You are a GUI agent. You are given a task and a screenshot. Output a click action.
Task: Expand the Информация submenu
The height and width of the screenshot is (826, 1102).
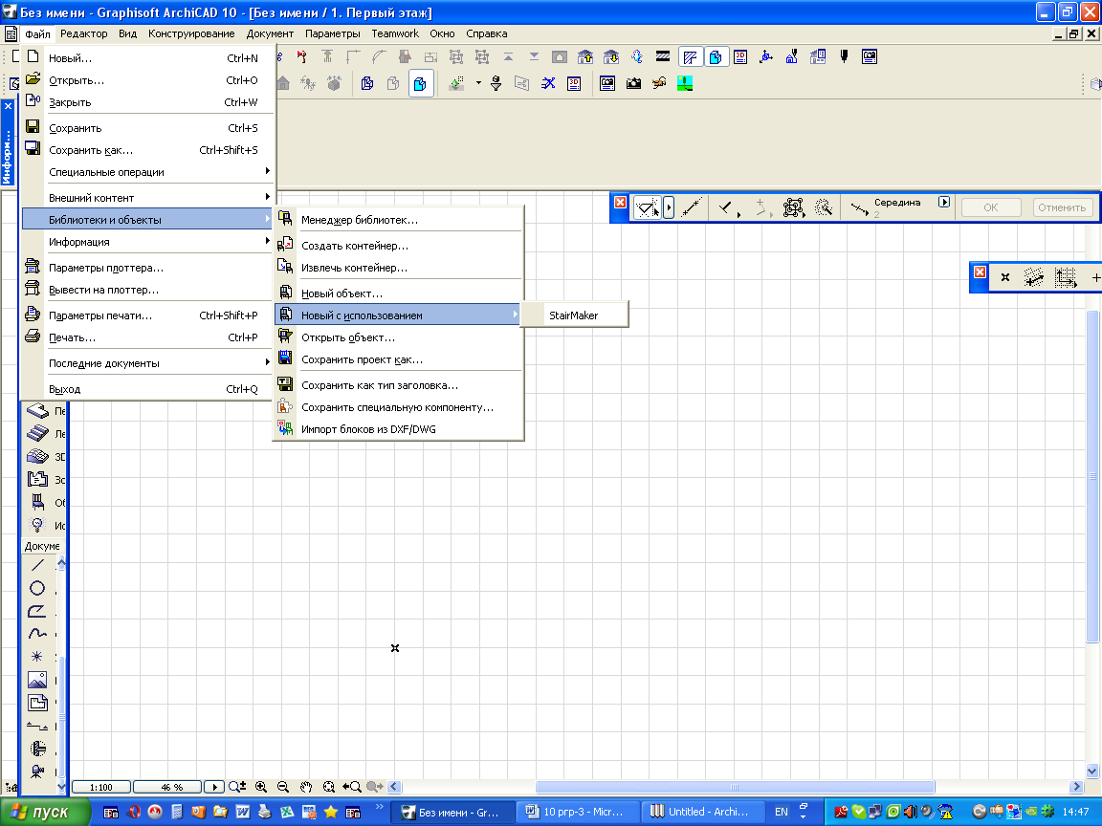pos(148,242)
